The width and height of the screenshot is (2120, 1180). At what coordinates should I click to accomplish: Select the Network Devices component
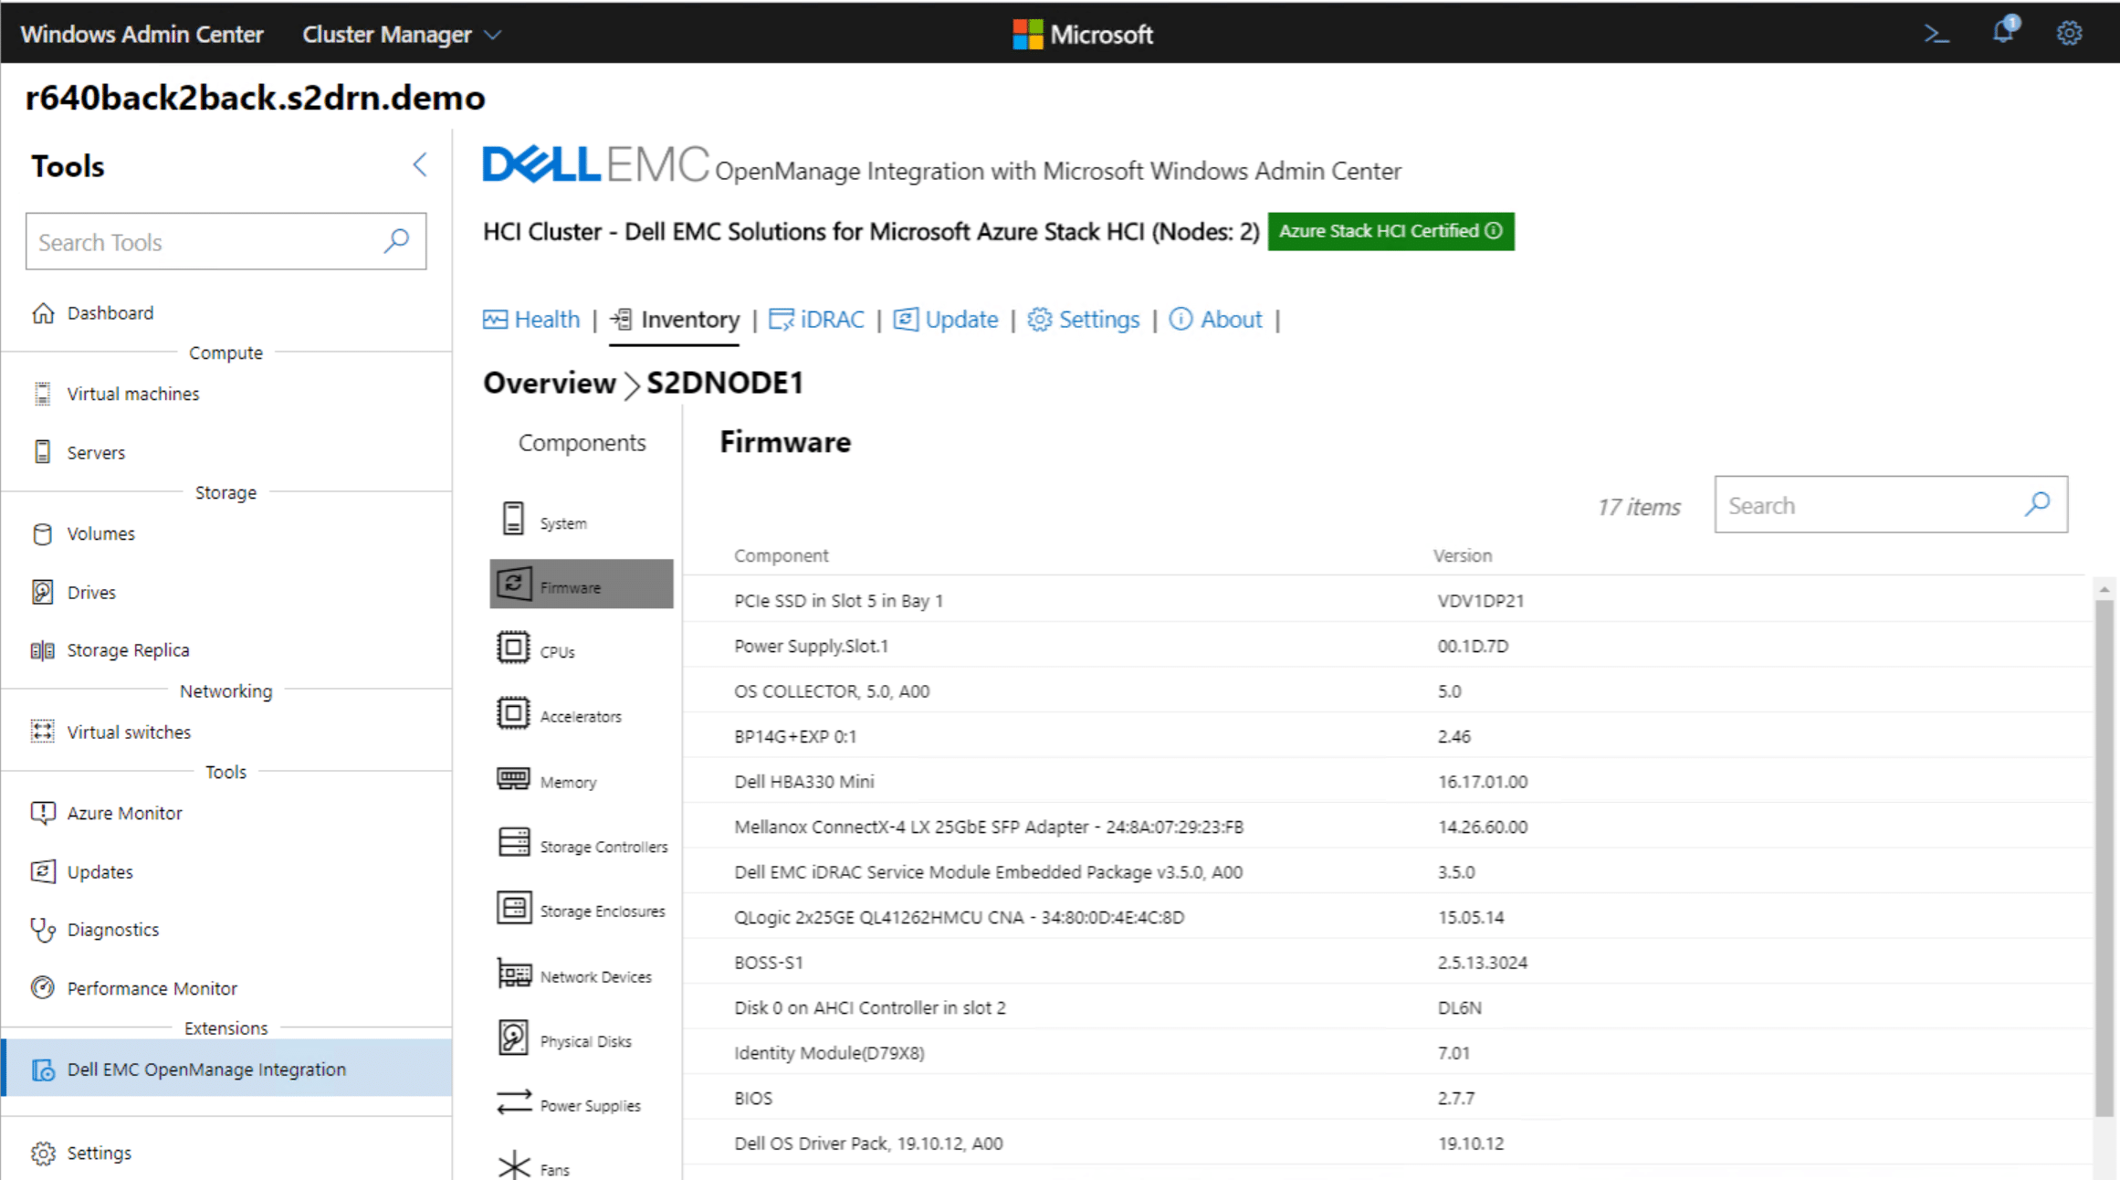point(582,975)
